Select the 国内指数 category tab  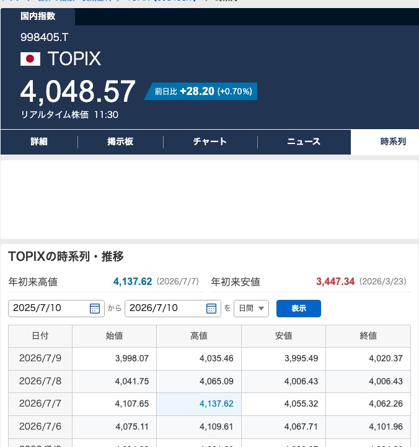38,17
